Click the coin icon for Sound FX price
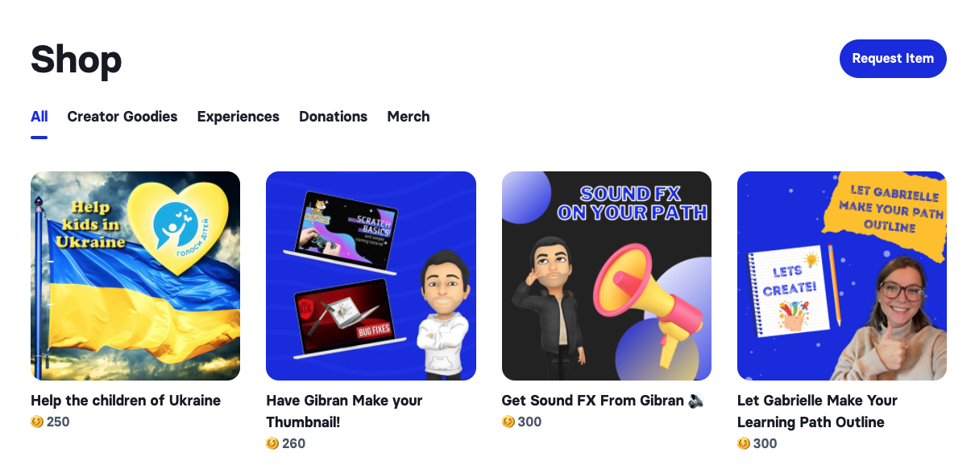Viewport: 975px width, 465px height. 508,422
